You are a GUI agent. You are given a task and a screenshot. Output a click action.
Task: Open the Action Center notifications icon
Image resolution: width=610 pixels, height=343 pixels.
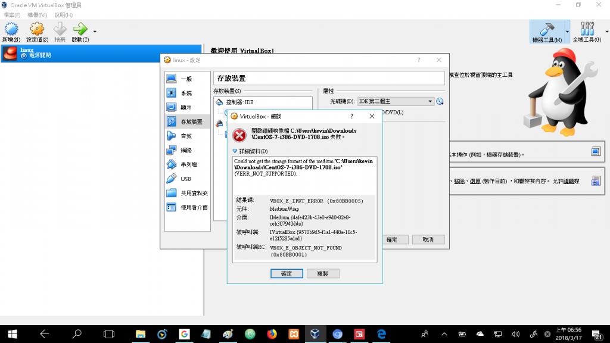597,334
